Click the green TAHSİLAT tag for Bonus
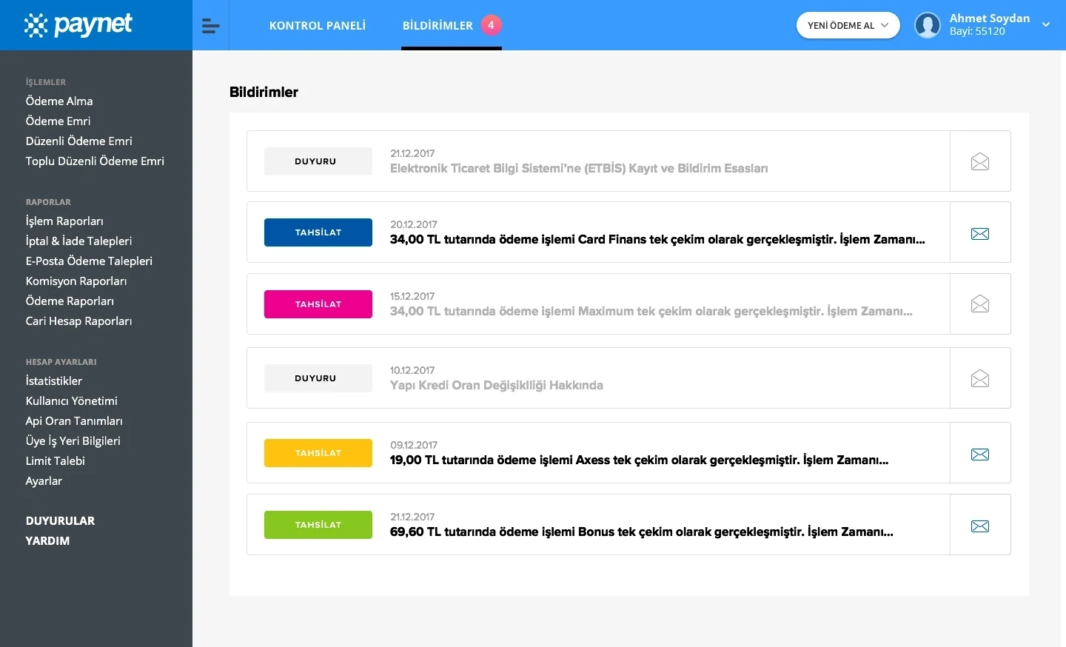The image size is (1066, 647). (x=318, y=525)
